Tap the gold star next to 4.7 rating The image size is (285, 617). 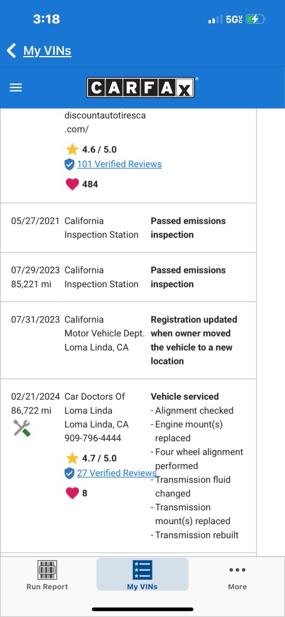(x=72, y=458)
